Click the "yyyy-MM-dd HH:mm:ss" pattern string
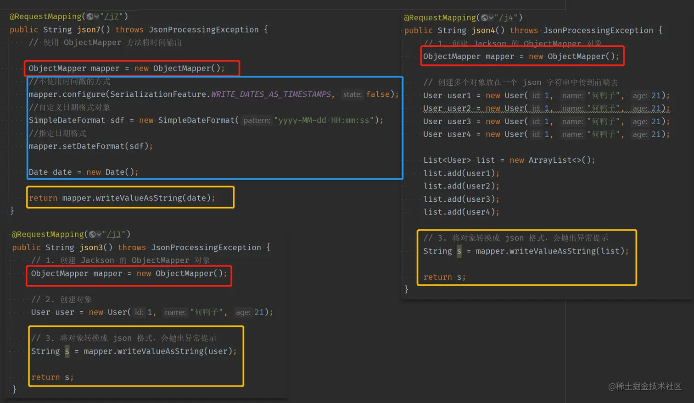 point(324,120)
